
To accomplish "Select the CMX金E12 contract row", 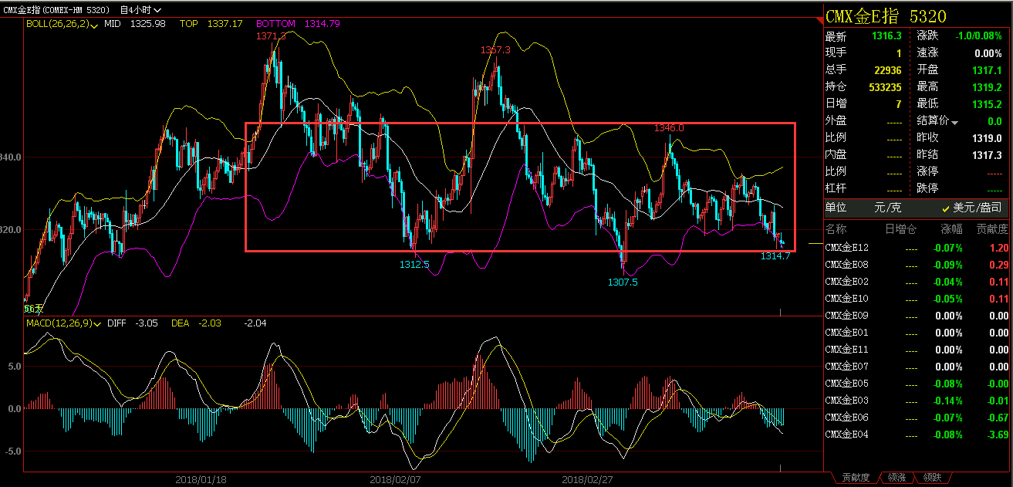I will pyautogui.click(x=917, y=248).
